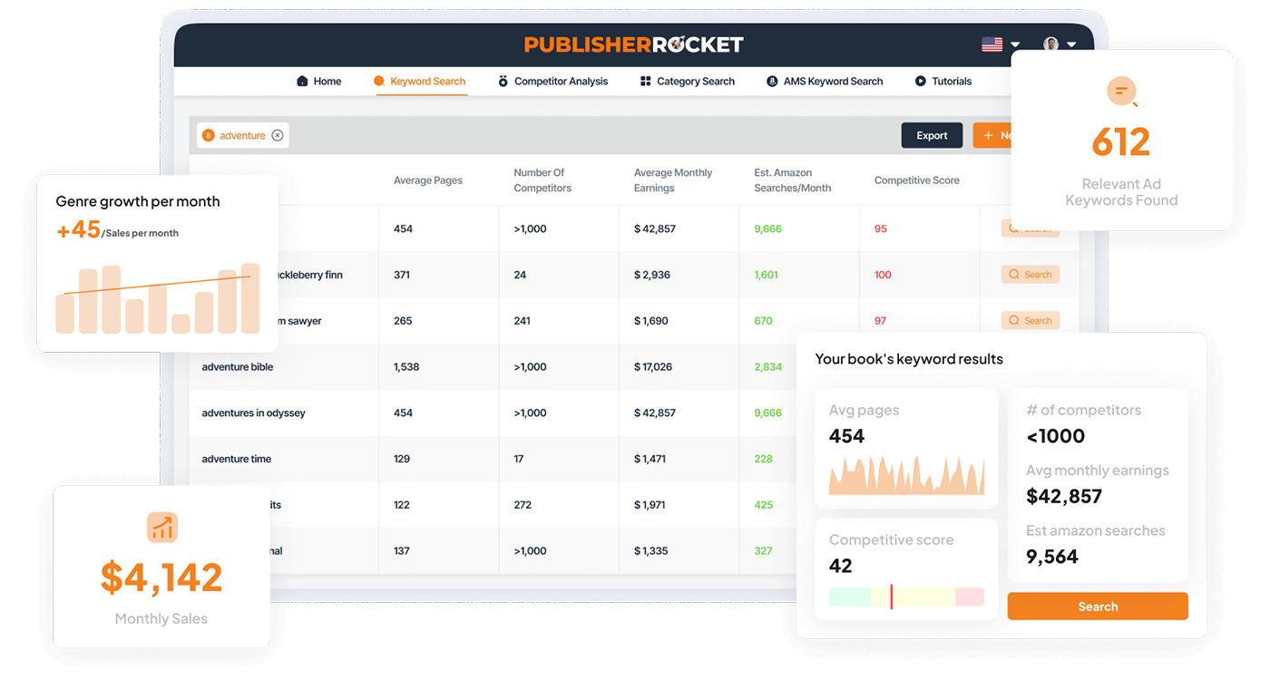
Task: Open the user profile avatar dropdown
Action: point(1060,44)
